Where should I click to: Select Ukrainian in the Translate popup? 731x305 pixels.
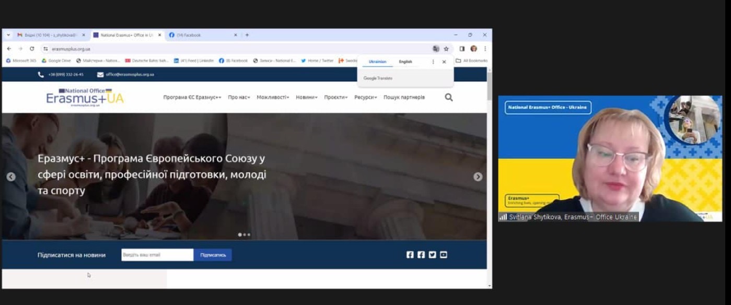[x=377, y=62]
